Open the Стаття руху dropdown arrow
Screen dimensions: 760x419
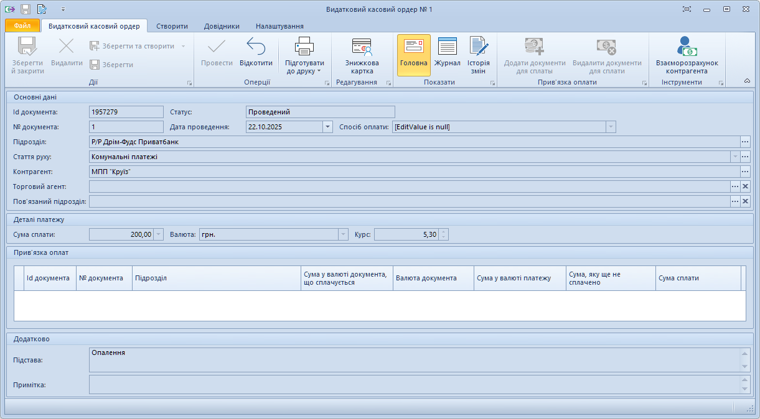coord(735,157)
